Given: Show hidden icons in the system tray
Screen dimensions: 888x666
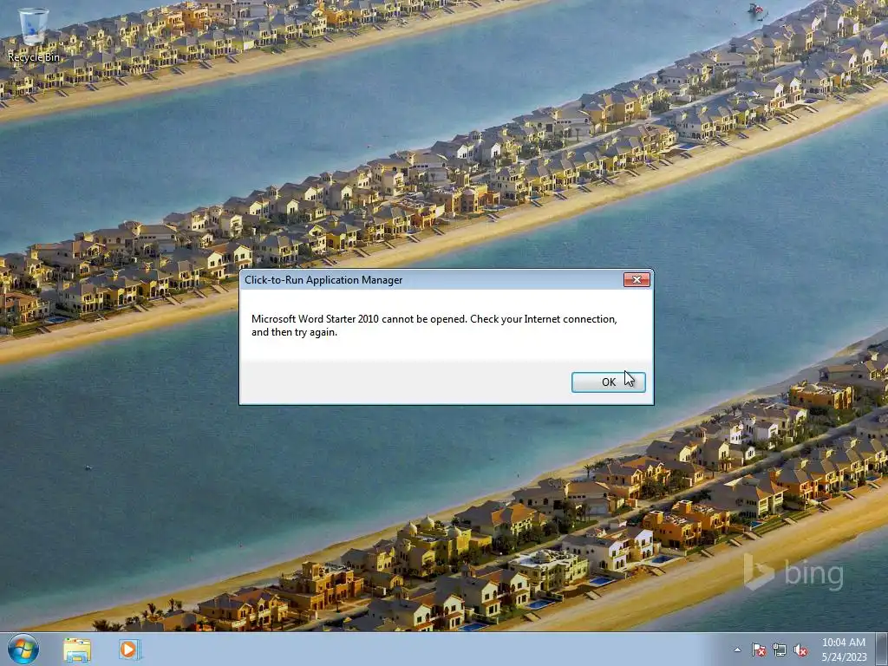Looking at the screenshot, I should coord(737,650).
